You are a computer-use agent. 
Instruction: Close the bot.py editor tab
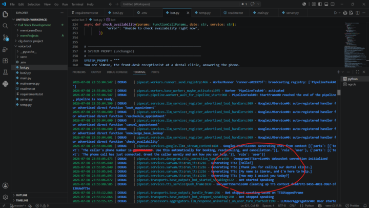pyautogui.click(x=188, y=13)
